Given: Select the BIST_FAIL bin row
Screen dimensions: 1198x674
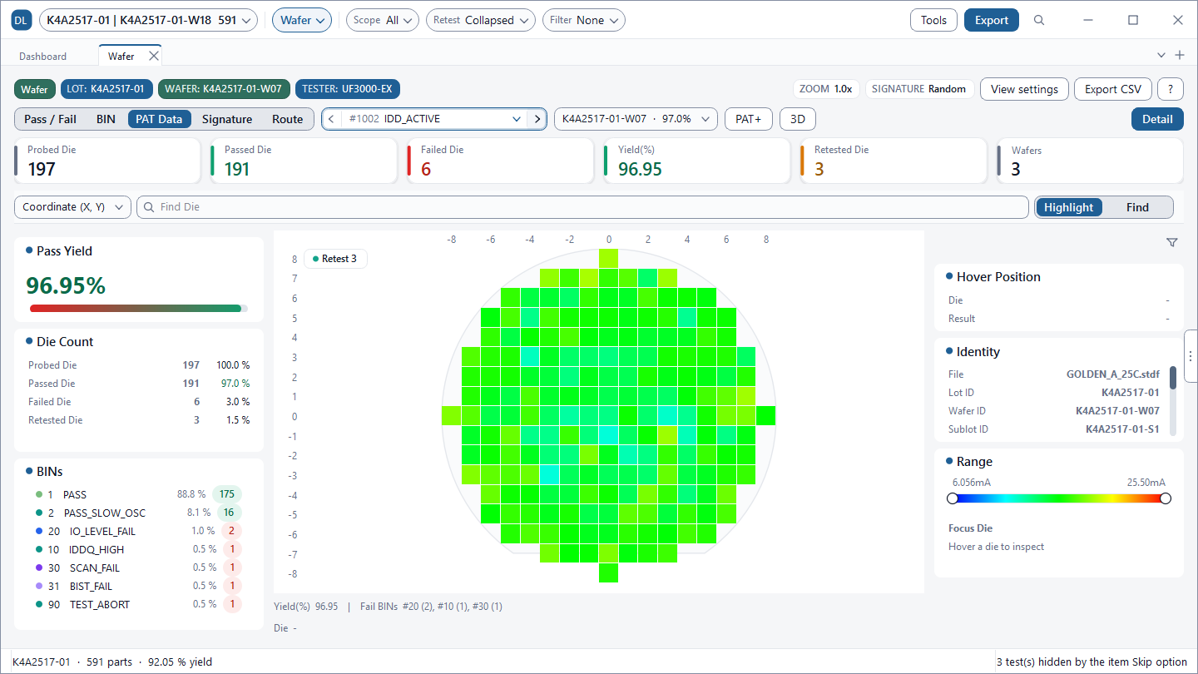Looking at the screenshot, I should (139, 586).
